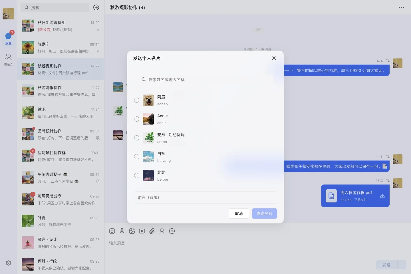Open the emoji picker icon
Image resolution: width=411 pixels, height=274 pixels.
[112, 231]
